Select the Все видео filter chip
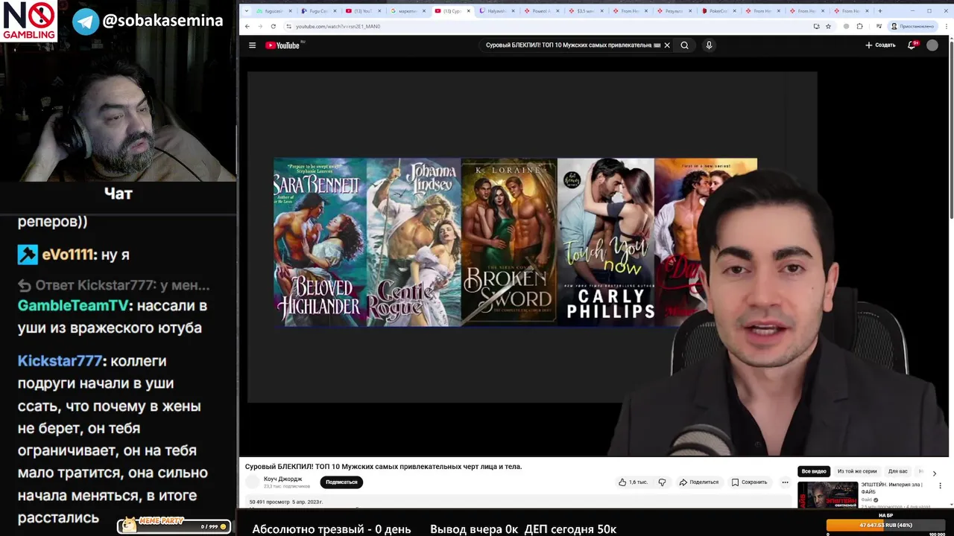The height and width of the screenshot is (536, 954). click(814, 471)
